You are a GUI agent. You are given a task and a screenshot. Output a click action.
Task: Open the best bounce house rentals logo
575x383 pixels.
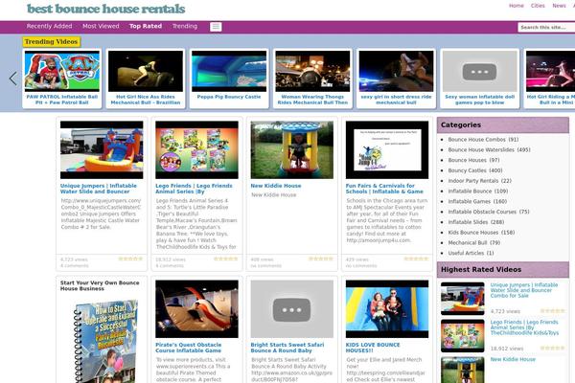tap(106, 9)
